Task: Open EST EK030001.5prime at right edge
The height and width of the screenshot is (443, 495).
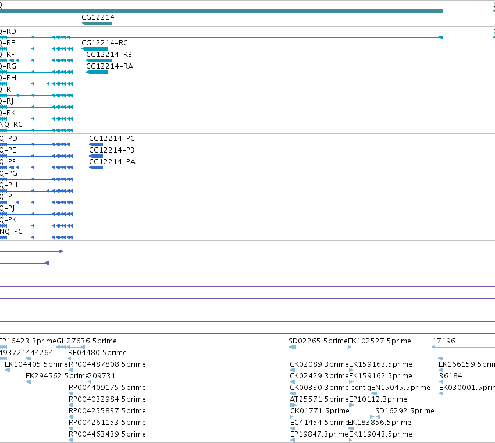Action: click(467, 388)
